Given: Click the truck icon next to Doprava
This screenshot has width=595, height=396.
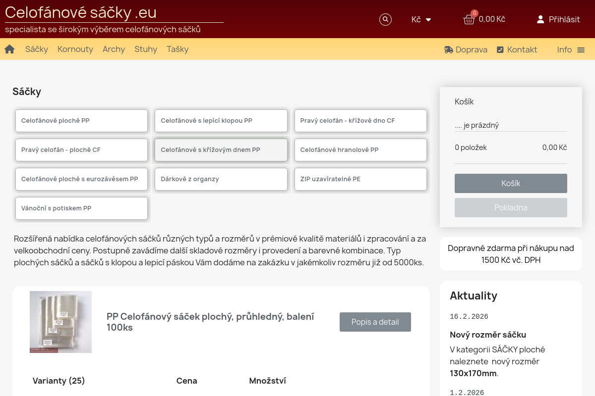Looking at the screenshot, I should pos(449,49).
